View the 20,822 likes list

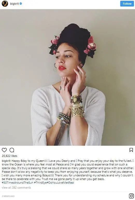tap(9, 156)
